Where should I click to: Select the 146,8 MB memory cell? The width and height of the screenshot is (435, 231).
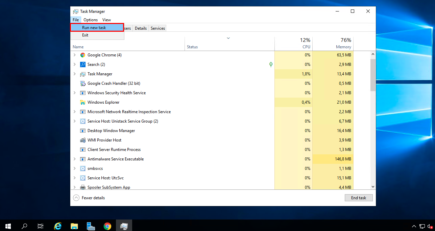click(333, 159)
